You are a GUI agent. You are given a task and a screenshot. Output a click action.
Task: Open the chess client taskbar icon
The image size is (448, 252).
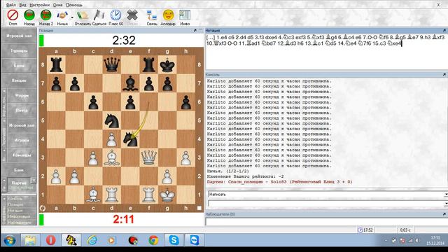coord(71,240)
